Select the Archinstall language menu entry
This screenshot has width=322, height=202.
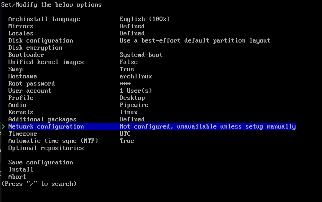click(x=44, y=19)
